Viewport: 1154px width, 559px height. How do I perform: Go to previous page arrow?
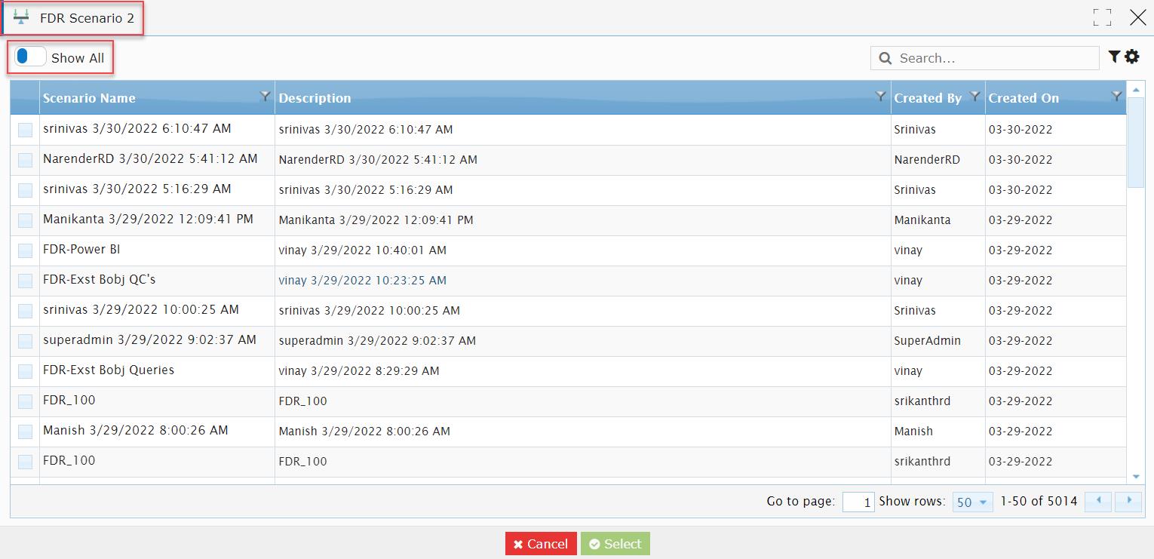pos(1098,501)
